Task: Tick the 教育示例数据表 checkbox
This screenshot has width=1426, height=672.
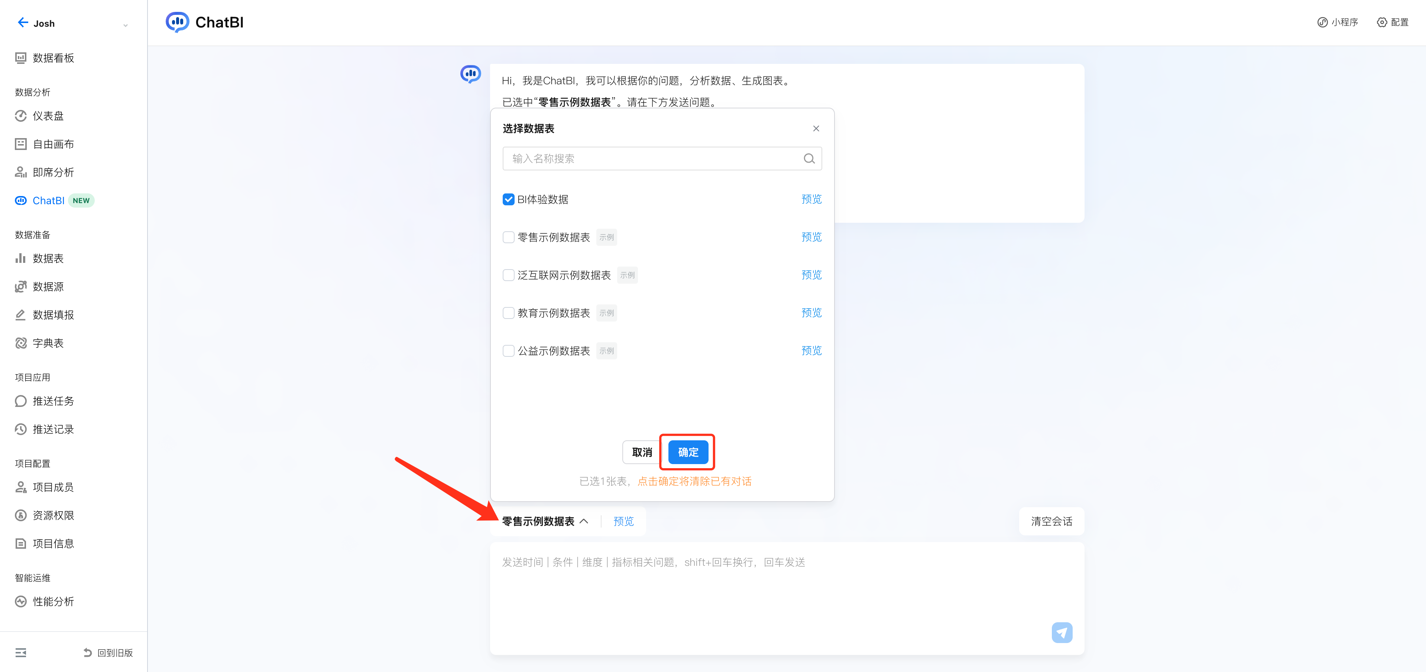Action: click(508, 313)
